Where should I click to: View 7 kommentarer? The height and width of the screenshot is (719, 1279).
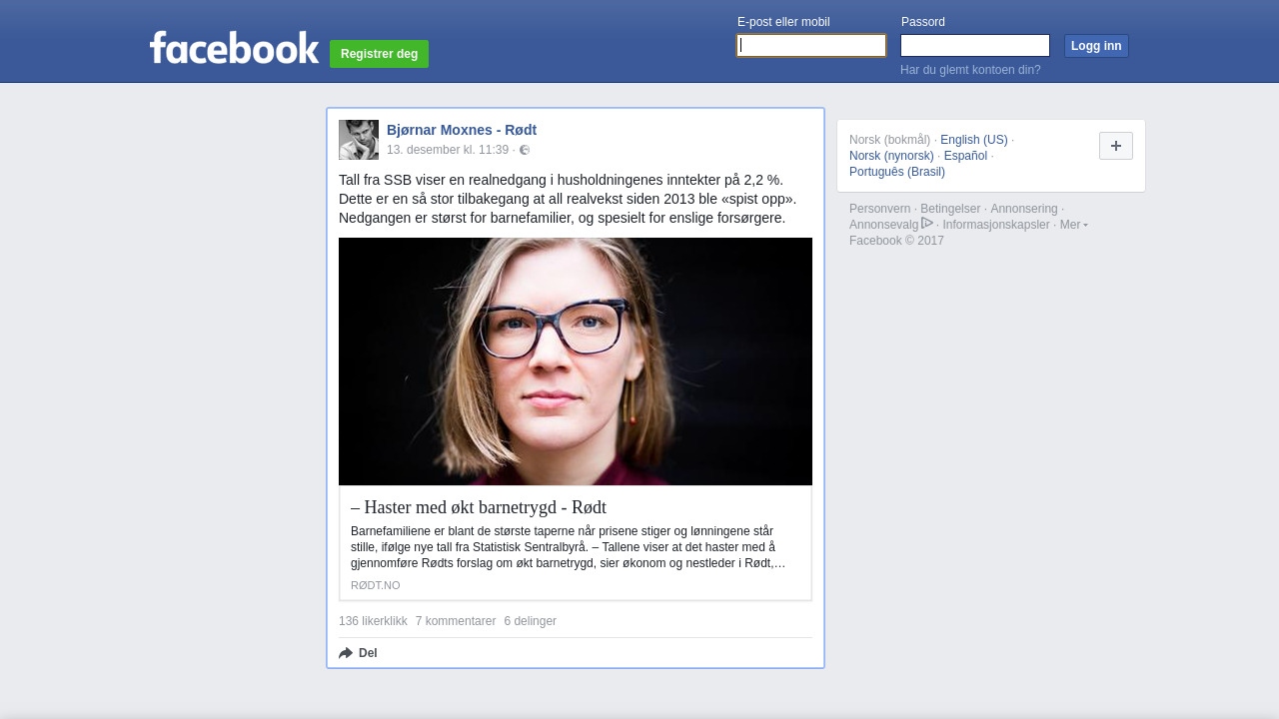click(456, 621)
